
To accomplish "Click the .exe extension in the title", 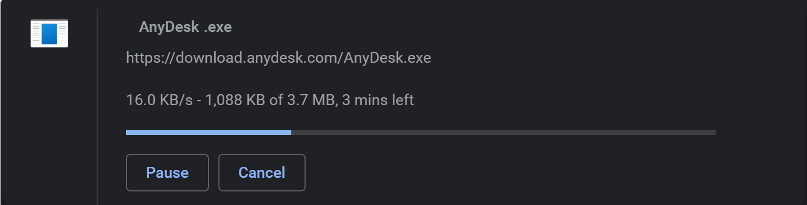I will coord(218,27).
